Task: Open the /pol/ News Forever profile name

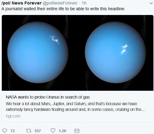Action: coord(22,3)
